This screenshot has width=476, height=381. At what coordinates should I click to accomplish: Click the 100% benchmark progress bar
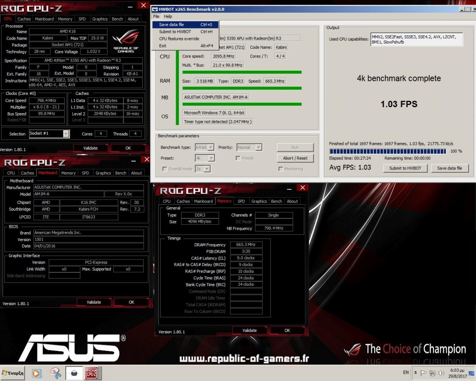click(388, 151)
